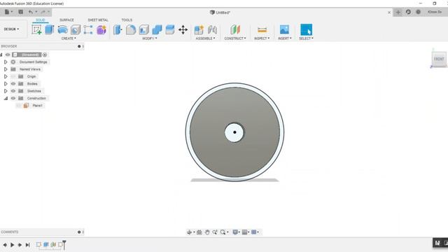Image resolution: width=448 pixels, height=252 pixels.
Task: Click the timeline Play button
Action: (13, 245)
